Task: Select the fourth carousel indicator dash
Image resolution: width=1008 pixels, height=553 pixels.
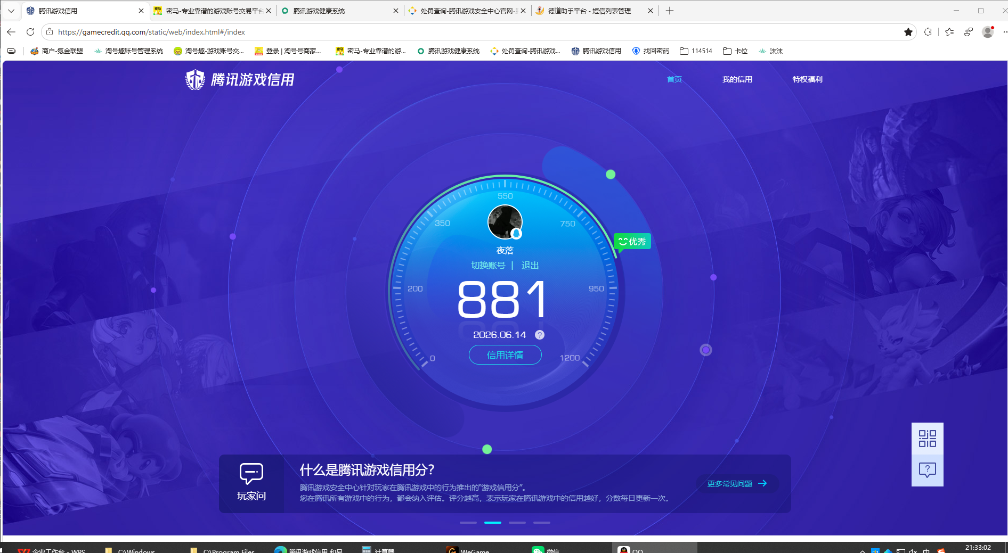Action: tap(542, 523)
